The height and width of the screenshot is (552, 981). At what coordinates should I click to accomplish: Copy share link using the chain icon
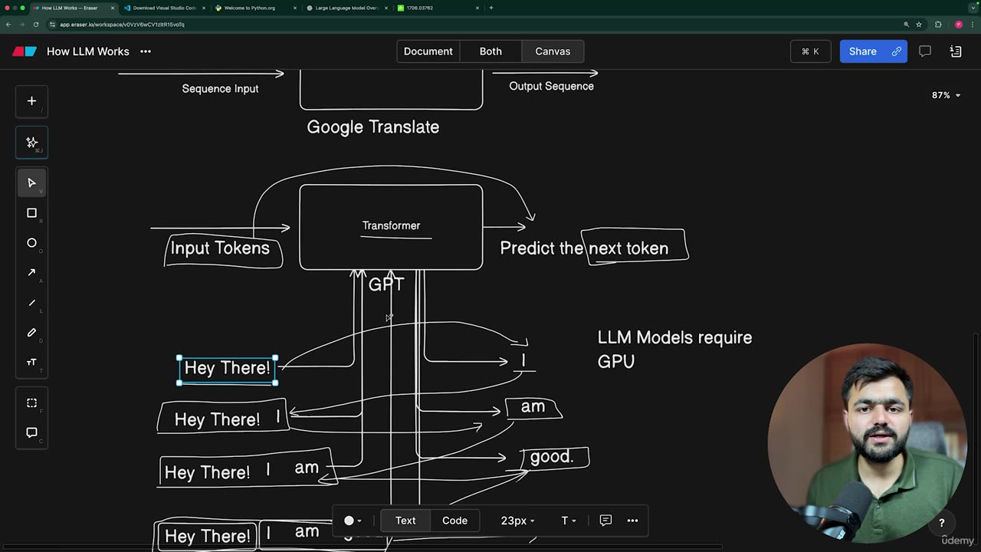(897, 51)
